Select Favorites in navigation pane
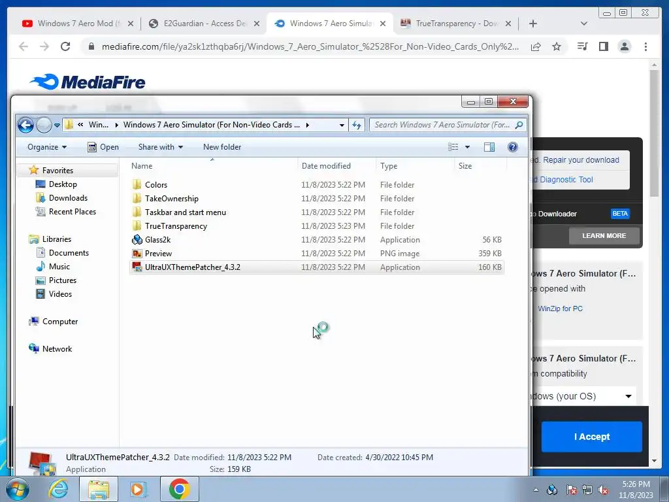Screen dimensions: 669x502 tap(57, 171)
